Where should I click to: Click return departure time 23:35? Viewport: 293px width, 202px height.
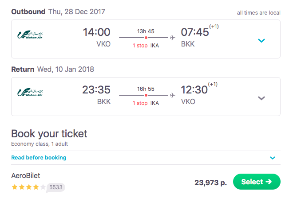click(x=96, y=89)
